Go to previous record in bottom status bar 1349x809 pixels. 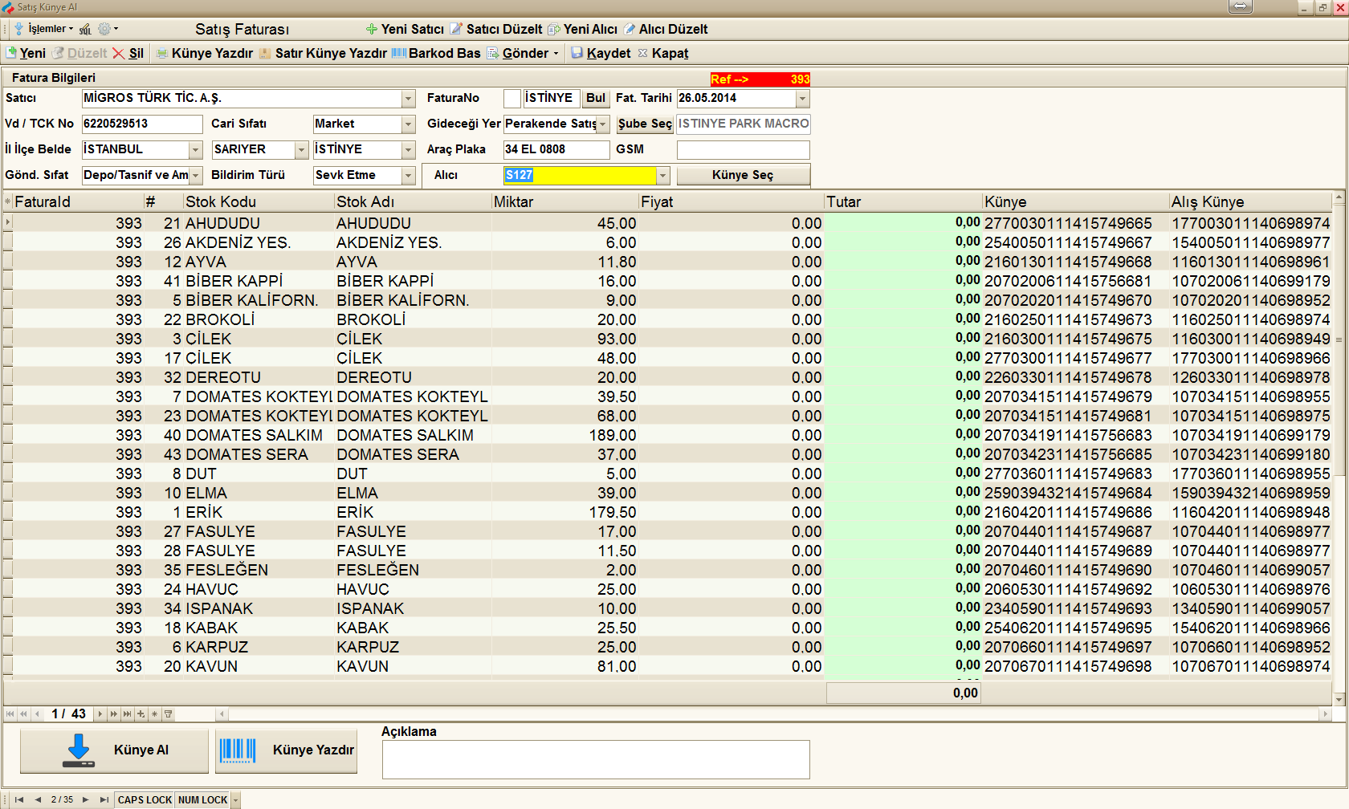pyautogui.click(x=37, y=799)
